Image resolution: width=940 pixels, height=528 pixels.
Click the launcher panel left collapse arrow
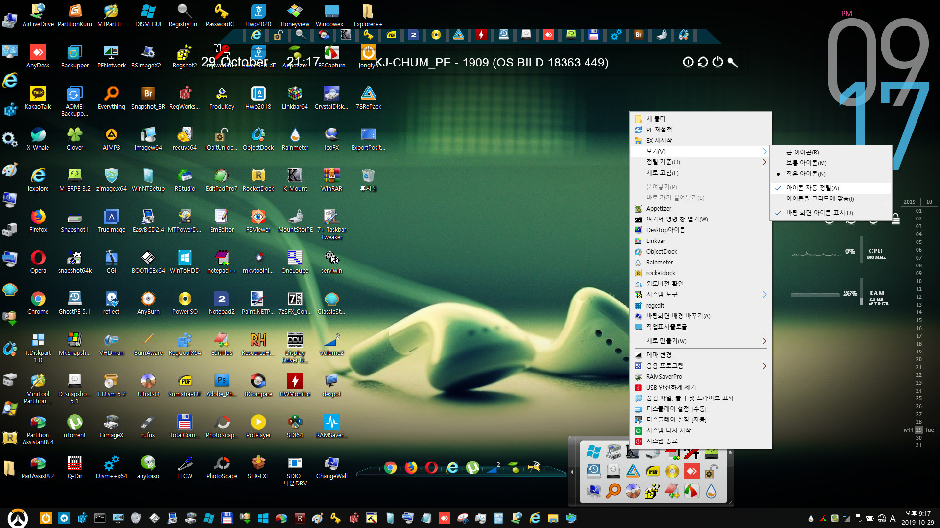coord(572,472)
